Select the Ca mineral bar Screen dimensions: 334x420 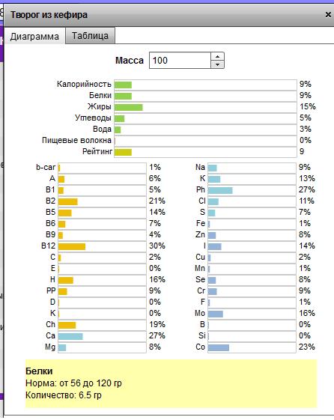[102, 336]
